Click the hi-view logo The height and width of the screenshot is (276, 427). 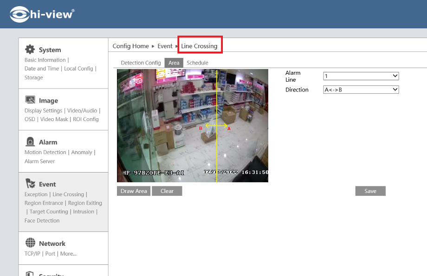42,14
